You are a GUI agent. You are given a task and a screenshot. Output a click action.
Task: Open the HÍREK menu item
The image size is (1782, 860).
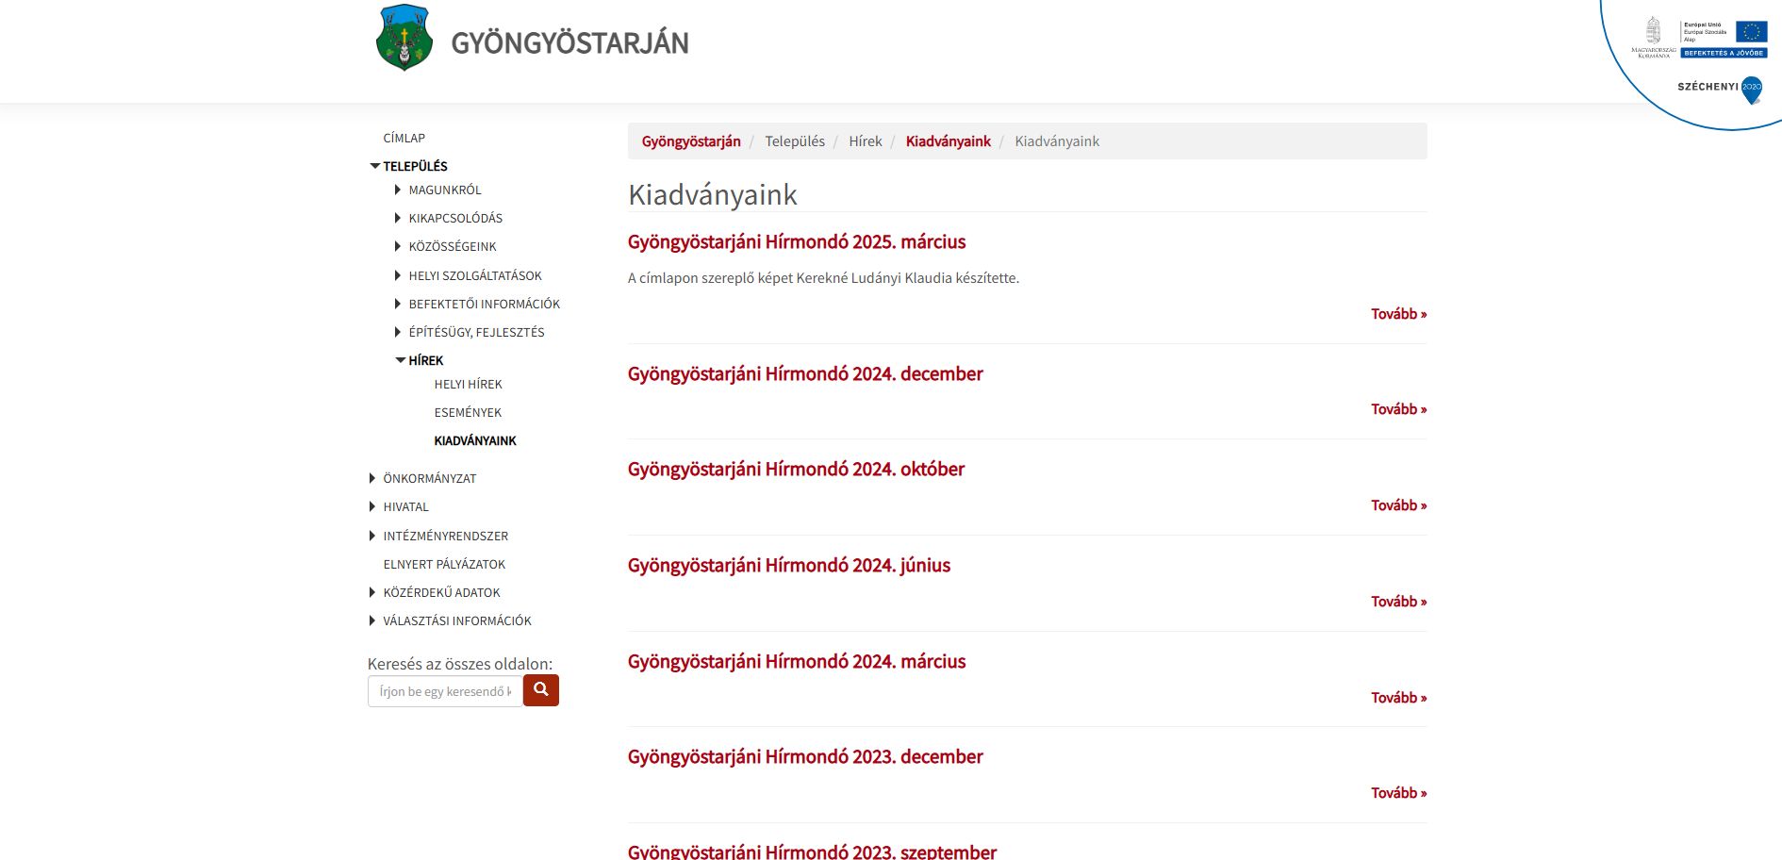coord(425,360)
